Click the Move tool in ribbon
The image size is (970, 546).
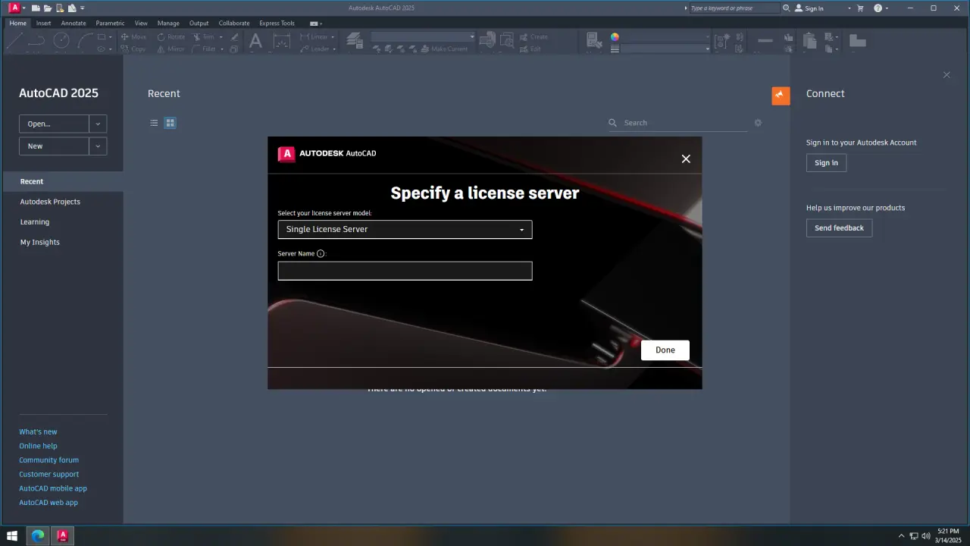pos(133,36)
